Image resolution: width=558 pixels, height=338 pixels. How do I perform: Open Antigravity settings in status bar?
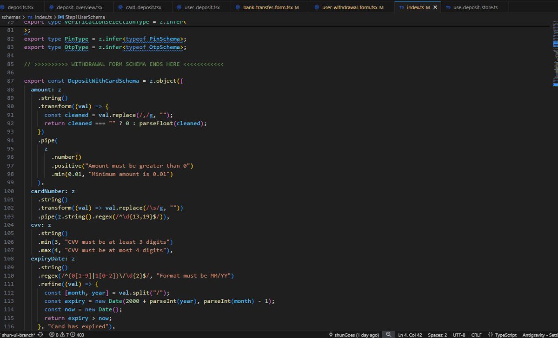(x=539, y=334)
